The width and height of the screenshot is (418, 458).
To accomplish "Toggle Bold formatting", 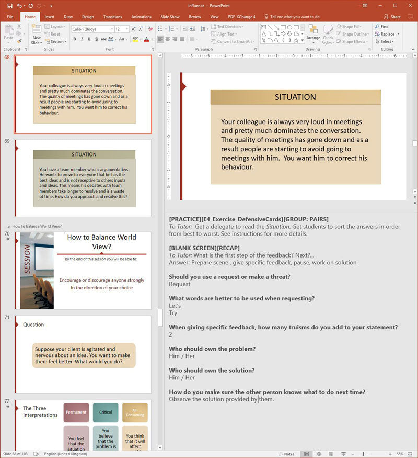I will point(75,39).
